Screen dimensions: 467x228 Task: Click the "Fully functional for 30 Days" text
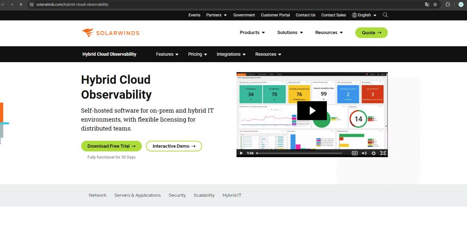click(112, 157)
